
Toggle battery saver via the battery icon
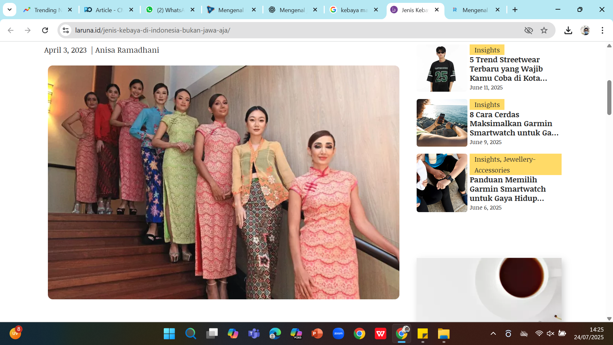[x=561, y=333]
